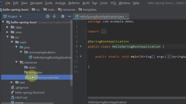Image resolution: width=186 pixels, height=104 pixels.
Task: Click the resources folder icon in tree
Action: (22, 62)
